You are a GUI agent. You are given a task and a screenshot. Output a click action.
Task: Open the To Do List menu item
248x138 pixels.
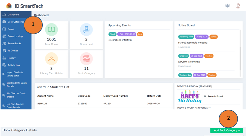tap(13, 51)
